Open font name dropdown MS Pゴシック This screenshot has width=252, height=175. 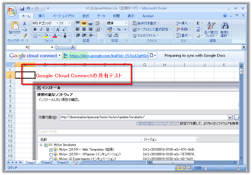[57, 23]
